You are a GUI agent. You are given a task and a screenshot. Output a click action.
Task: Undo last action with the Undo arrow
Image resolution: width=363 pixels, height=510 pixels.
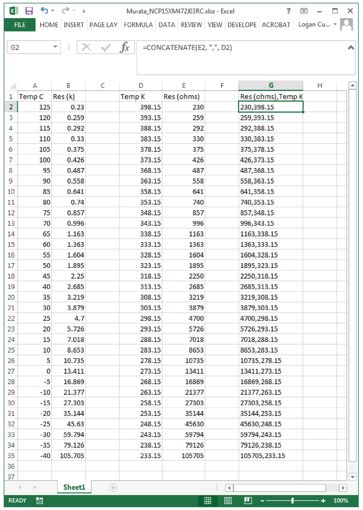tap(44, 10)
